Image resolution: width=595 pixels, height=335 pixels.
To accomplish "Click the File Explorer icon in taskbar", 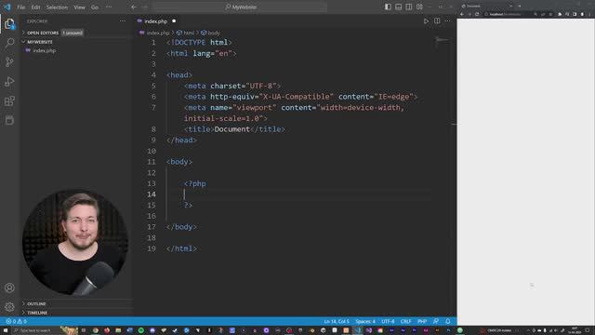I will (118, 330).
